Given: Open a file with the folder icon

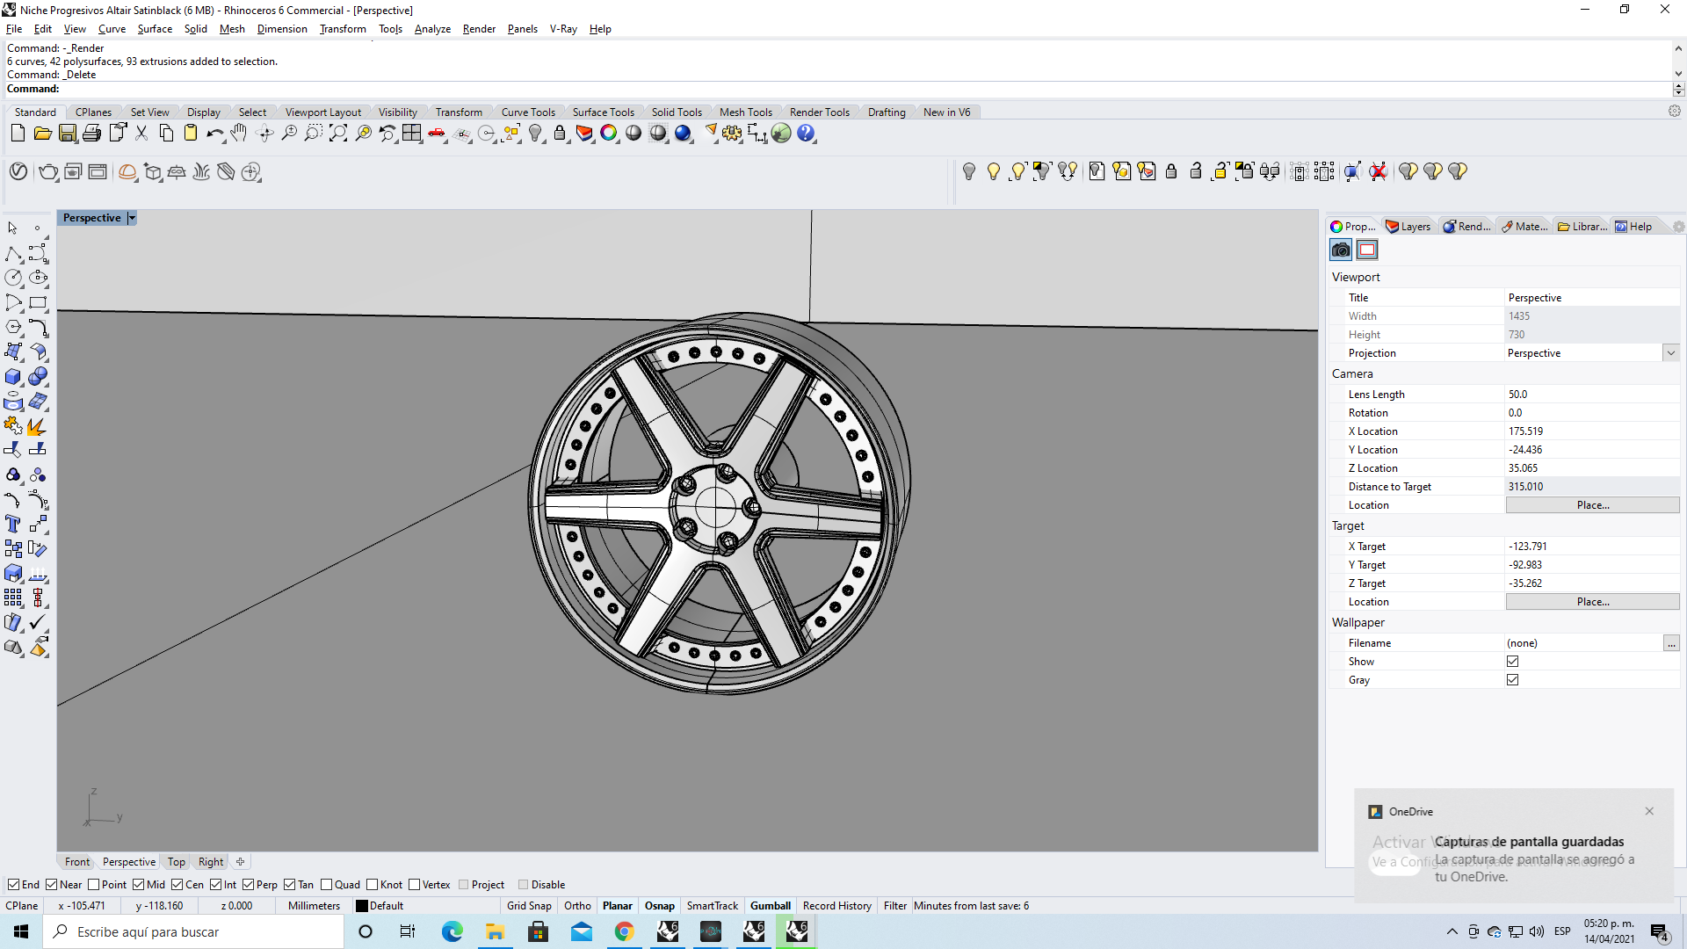Looking at the screenshot, I should click(x=42, y=134).
